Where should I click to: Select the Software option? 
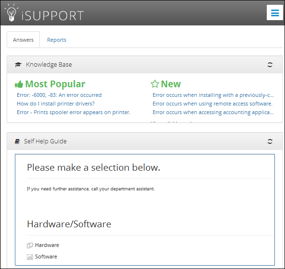pos(46,257)
